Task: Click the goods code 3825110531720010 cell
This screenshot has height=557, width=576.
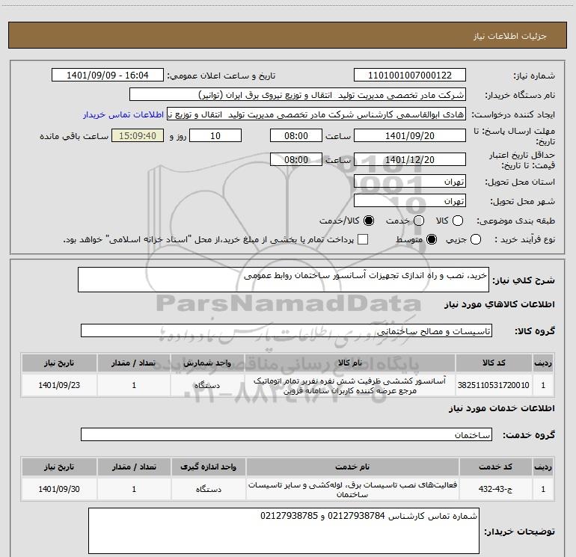Action: click(494, 385)
